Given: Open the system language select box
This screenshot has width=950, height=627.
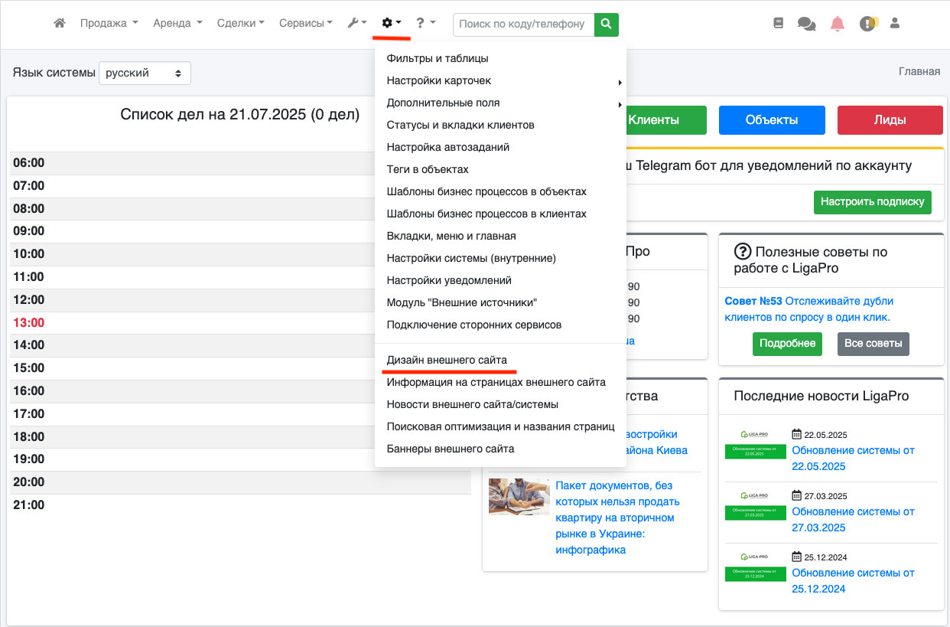Looking at the screenshot, I should pos(145,73).
